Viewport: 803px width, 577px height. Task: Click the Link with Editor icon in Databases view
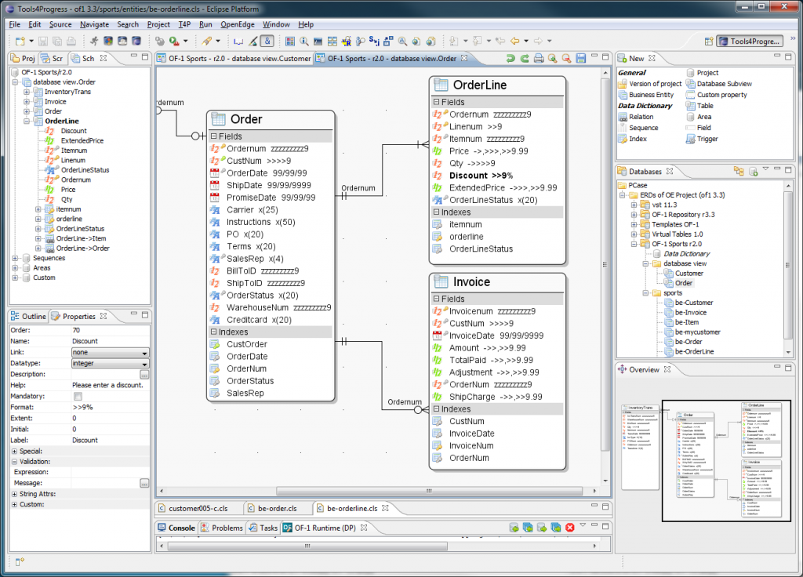739,171
